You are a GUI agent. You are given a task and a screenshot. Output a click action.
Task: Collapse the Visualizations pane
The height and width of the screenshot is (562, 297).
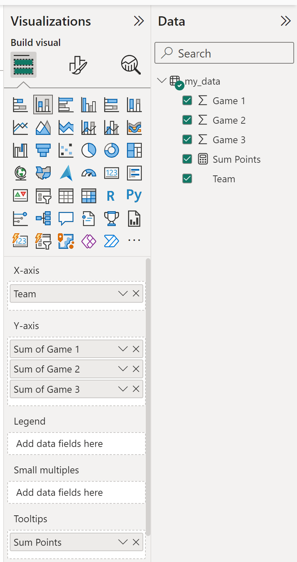tap(139, 21)
